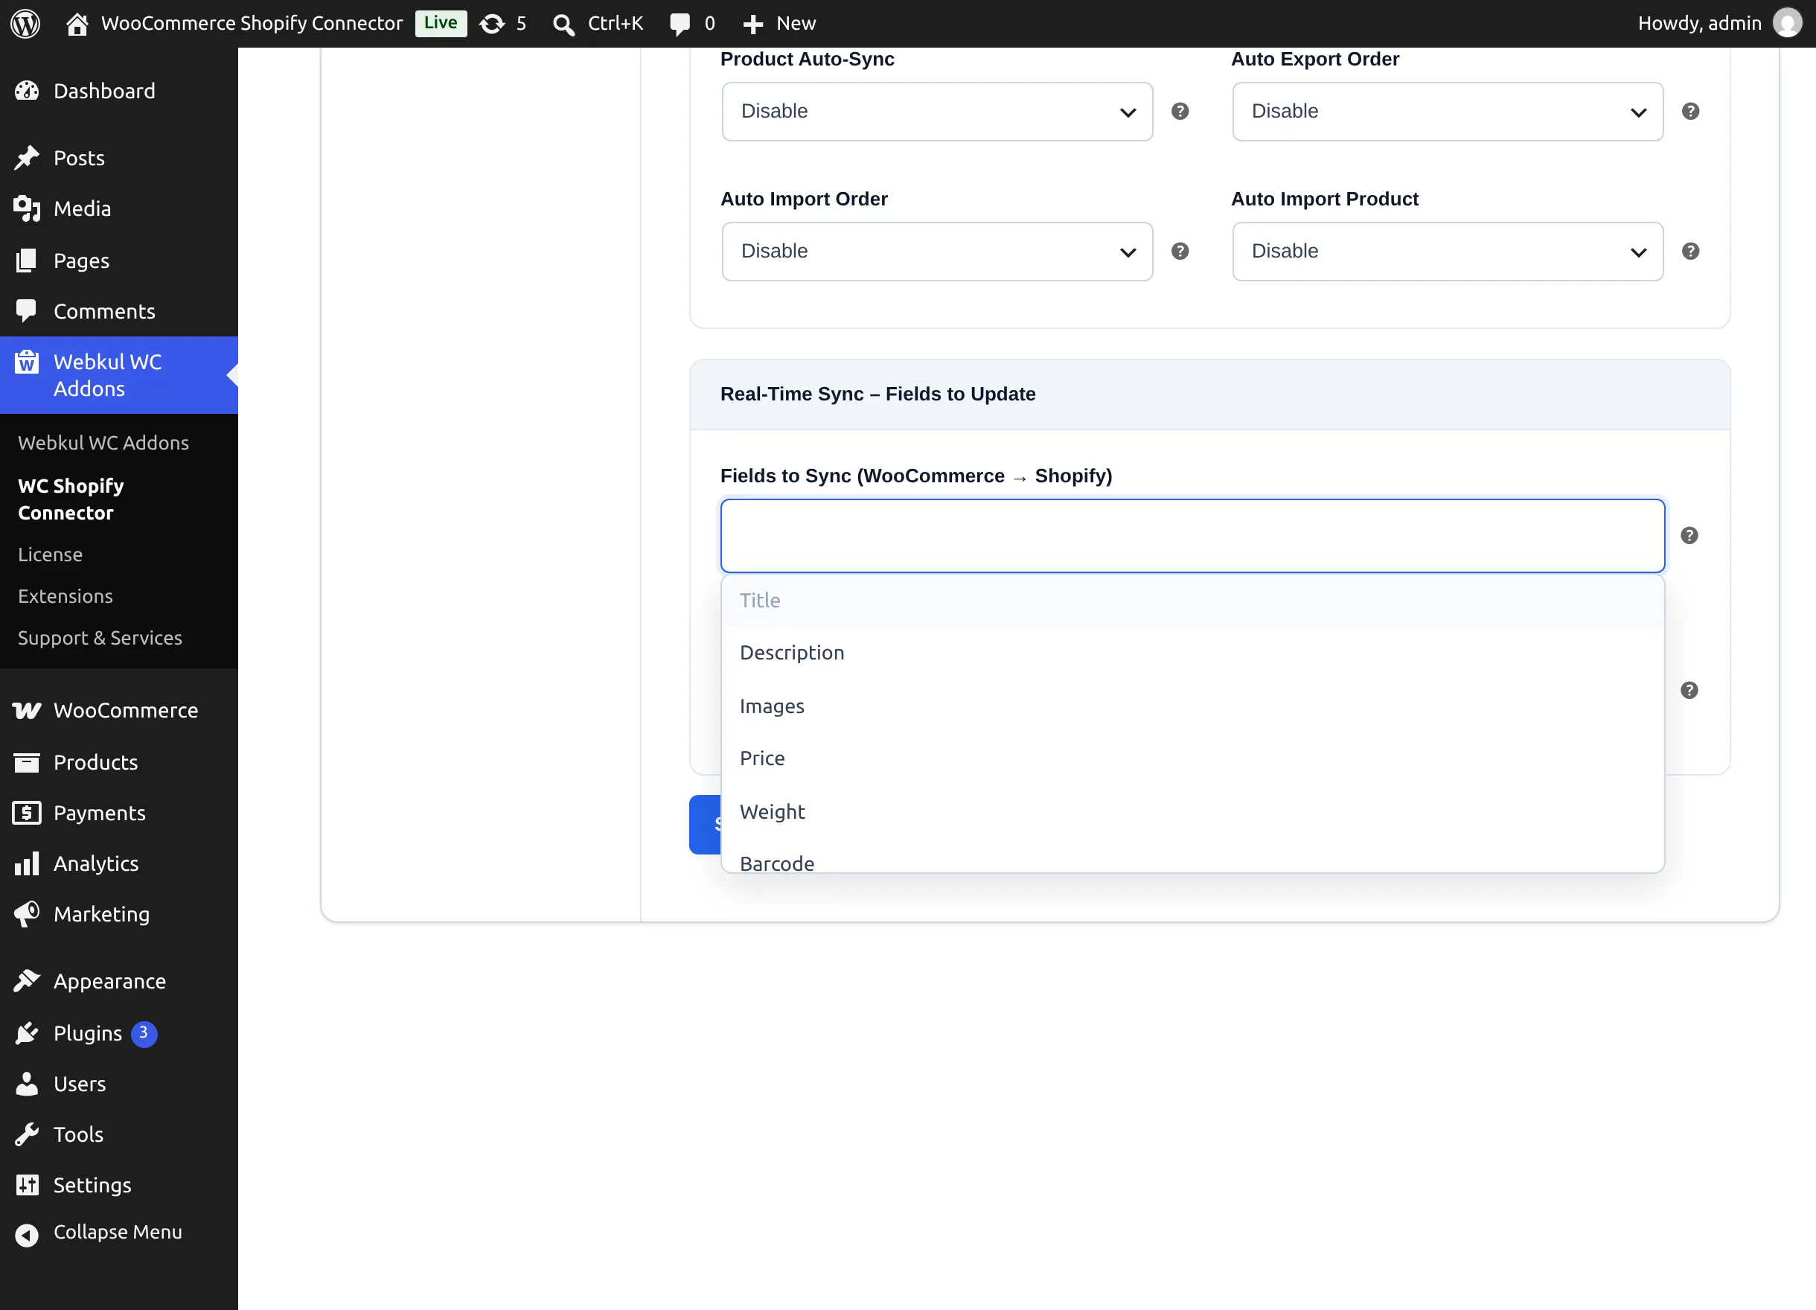Open the WordPress logo menu
Image resolution: width=1816 pixels, height=1310 pixels.
[x=25, y=23]
